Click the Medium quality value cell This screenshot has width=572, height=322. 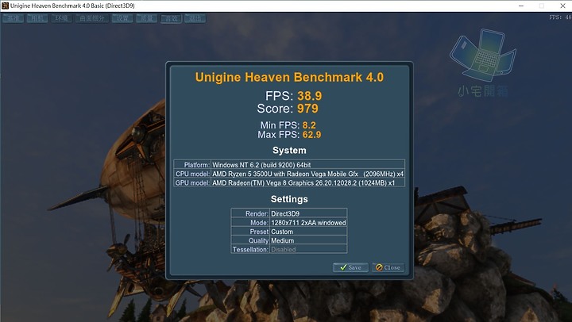click(308, 240)
